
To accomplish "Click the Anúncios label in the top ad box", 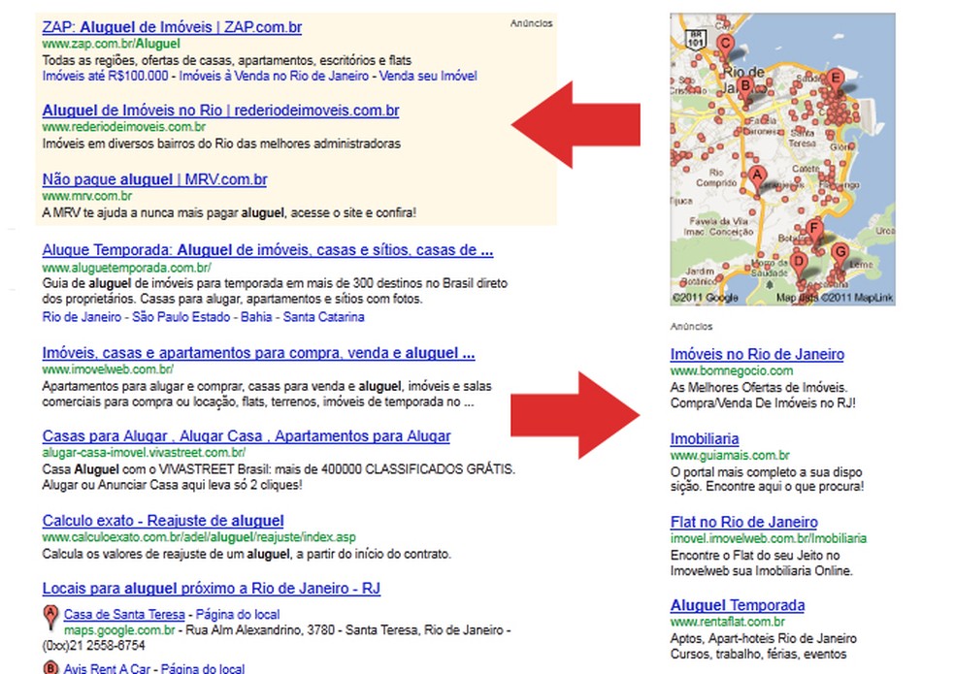I will coord(531,23).
